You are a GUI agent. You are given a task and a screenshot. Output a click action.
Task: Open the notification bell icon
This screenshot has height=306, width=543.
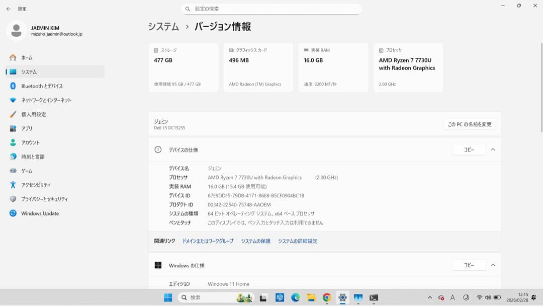pyautogui.click(x=534, y=297)
